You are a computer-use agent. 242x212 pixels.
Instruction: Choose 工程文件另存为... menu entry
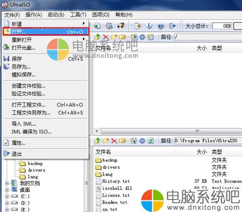[x=45, y=113]
